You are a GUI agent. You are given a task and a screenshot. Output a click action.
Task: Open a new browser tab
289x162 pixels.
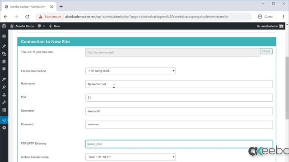[61, 7]
